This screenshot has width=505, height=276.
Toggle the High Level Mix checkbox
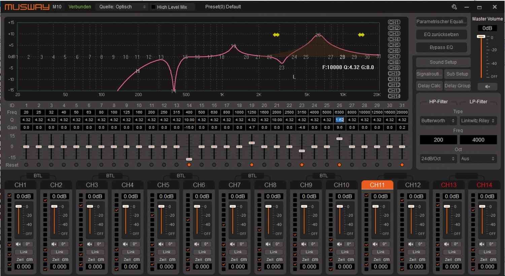154,7
